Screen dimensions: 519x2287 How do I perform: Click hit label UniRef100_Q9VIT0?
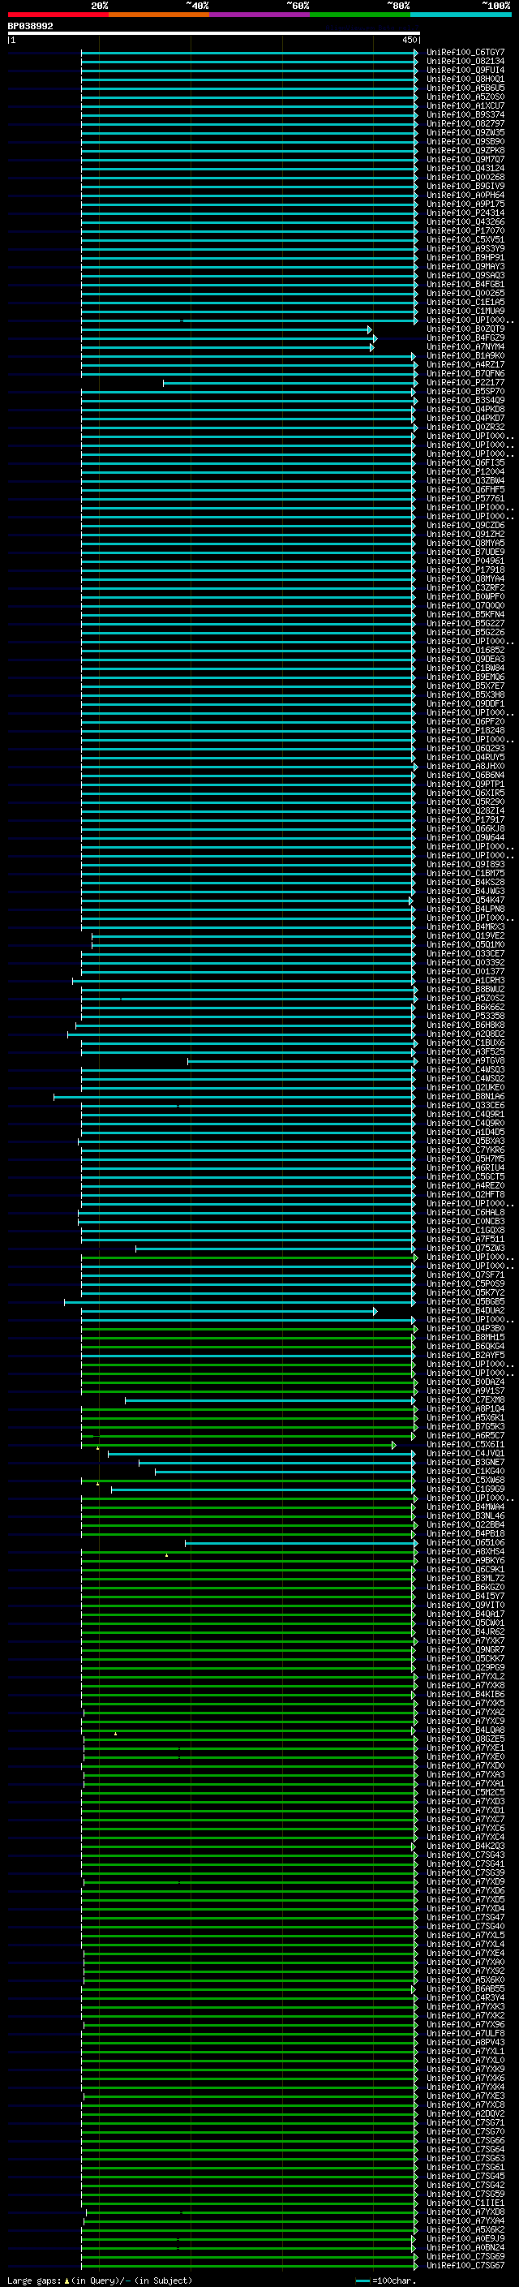click(x=465, y=1606)
